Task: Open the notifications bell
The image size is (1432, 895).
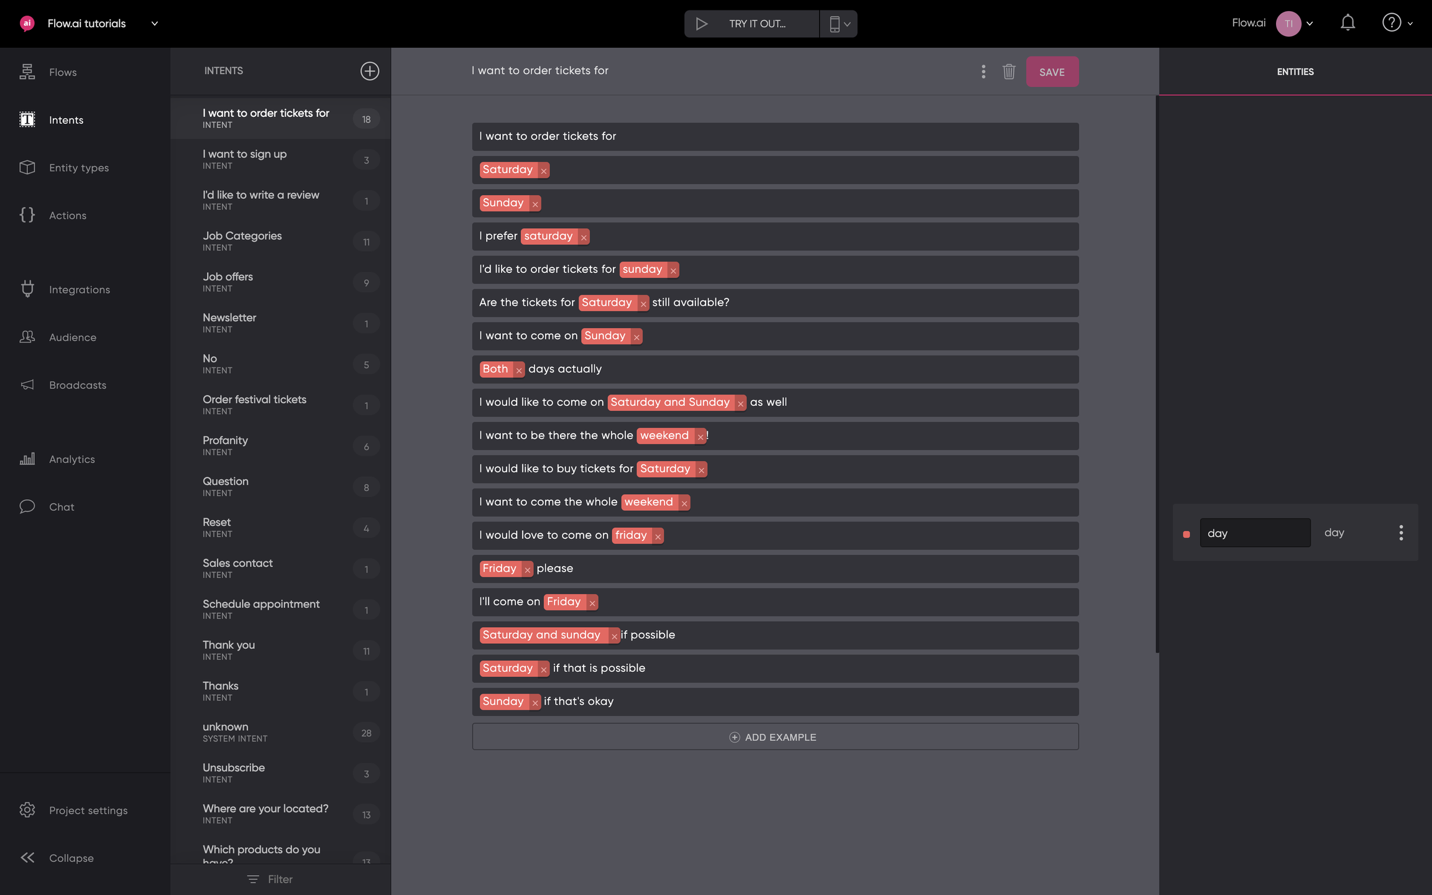Action: tap(1347, 23)
